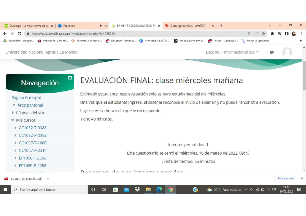This screenshot has width=306, height=216.
Task: Open the browser extensions puzzle icon
Action: [x=272, y=33]
